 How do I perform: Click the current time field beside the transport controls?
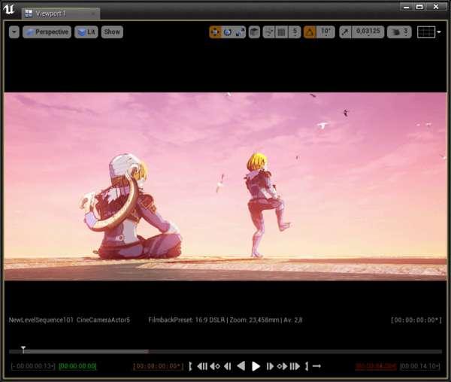click(x=158, y=366)
